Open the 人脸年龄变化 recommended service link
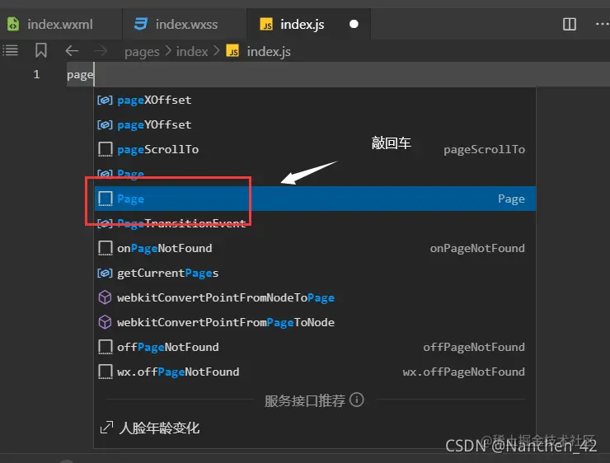Image resolution: width=610 pixels, height=463 pixels. (159, 428)
